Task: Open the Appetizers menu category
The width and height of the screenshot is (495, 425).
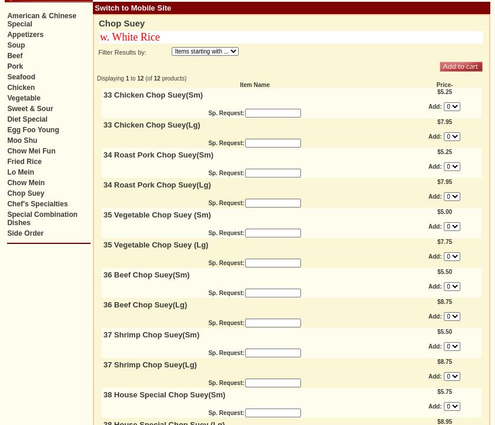Action: point(25,35)
